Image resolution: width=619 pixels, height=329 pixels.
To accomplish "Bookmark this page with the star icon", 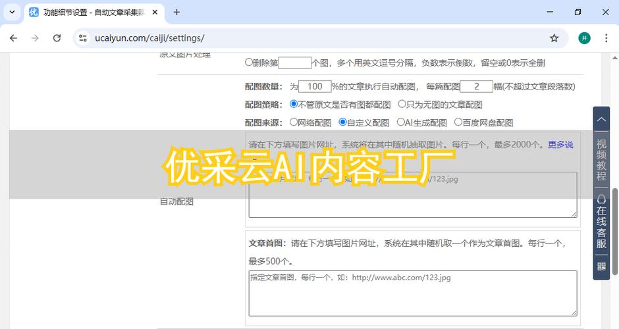I will tap(554, 38).
